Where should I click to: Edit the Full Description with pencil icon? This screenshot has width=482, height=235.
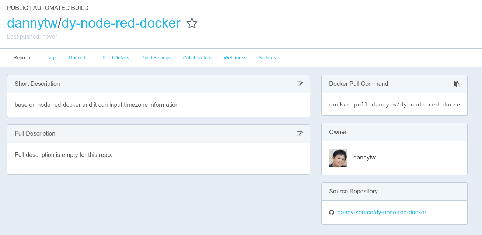[x=300, y=134]
